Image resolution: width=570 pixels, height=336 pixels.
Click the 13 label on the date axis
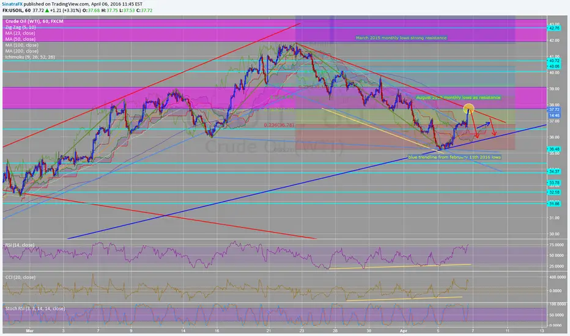tap(542, 331)
